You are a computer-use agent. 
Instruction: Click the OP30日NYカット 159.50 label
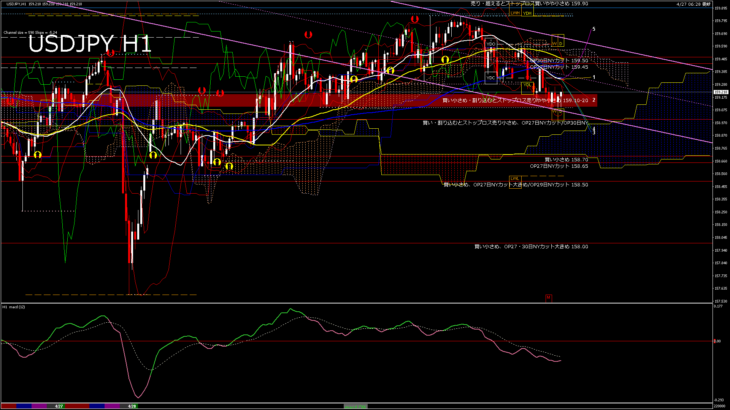559,60
